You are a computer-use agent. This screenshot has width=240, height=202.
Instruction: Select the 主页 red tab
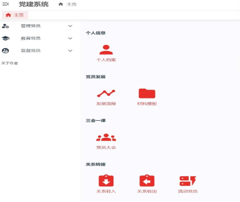coord(15,15)
